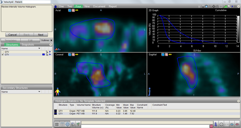This screenshot has width=241, height=128.
Task: Click the empty square region tool icon
Action: click(x=221, y=6)
